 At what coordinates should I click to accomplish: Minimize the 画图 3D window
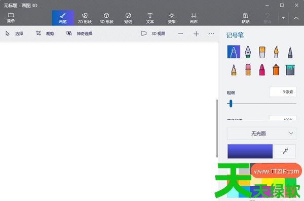[267, 5]
